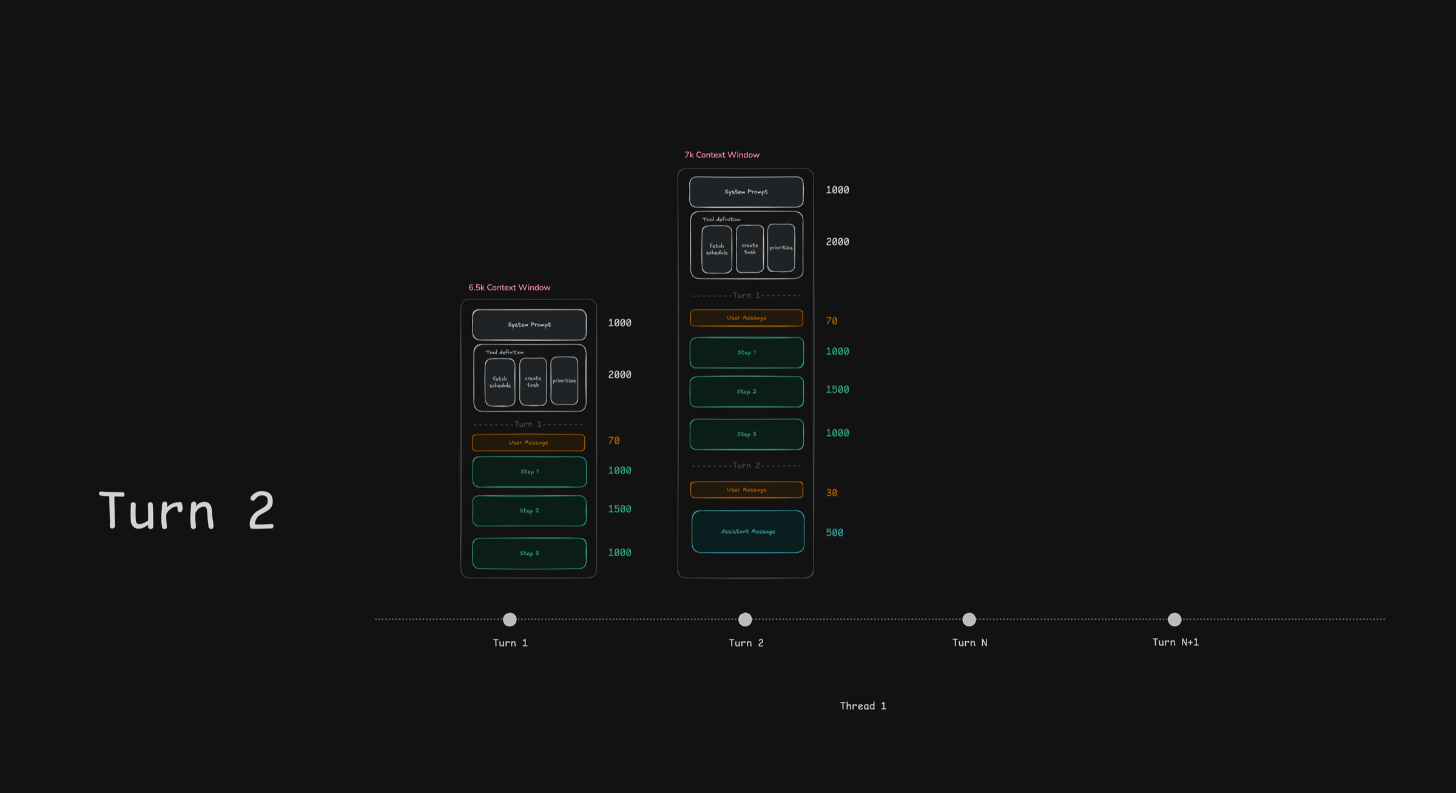Click "Turn 1" label under timeline
Viewport: 1456px width, 793px height.
tap(510, 643)
